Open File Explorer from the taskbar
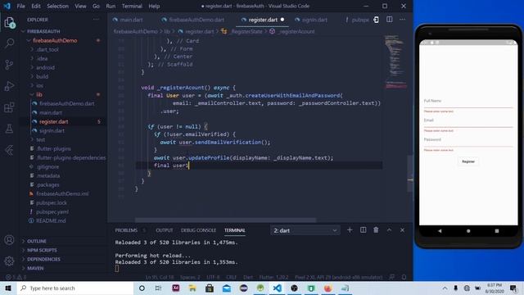The height and width of the screenshot is (295, 524). click(192, 288)
